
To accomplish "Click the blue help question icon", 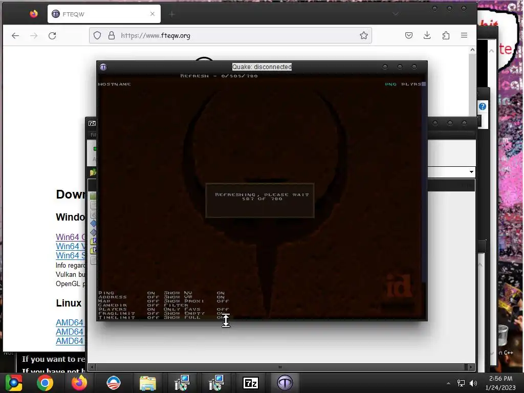I will point(483,106).
